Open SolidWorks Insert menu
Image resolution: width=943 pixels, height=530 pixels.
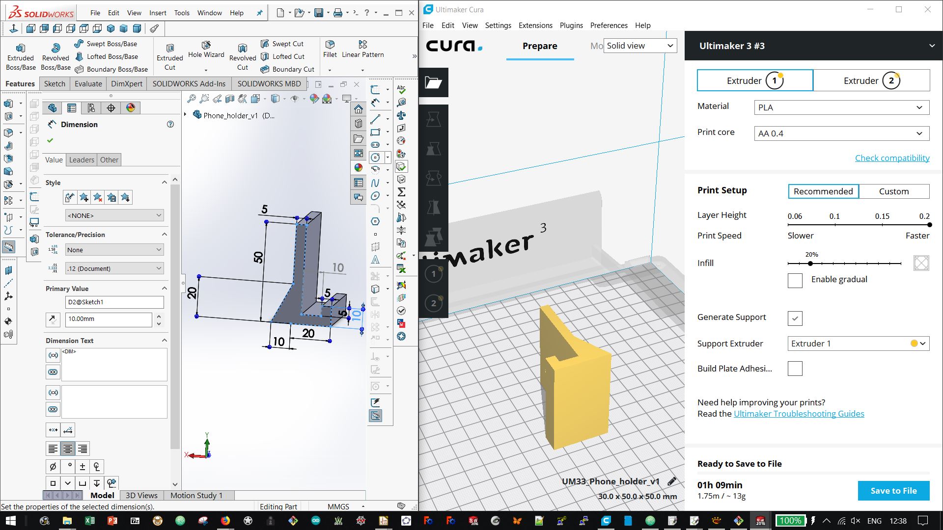point(158,13)
